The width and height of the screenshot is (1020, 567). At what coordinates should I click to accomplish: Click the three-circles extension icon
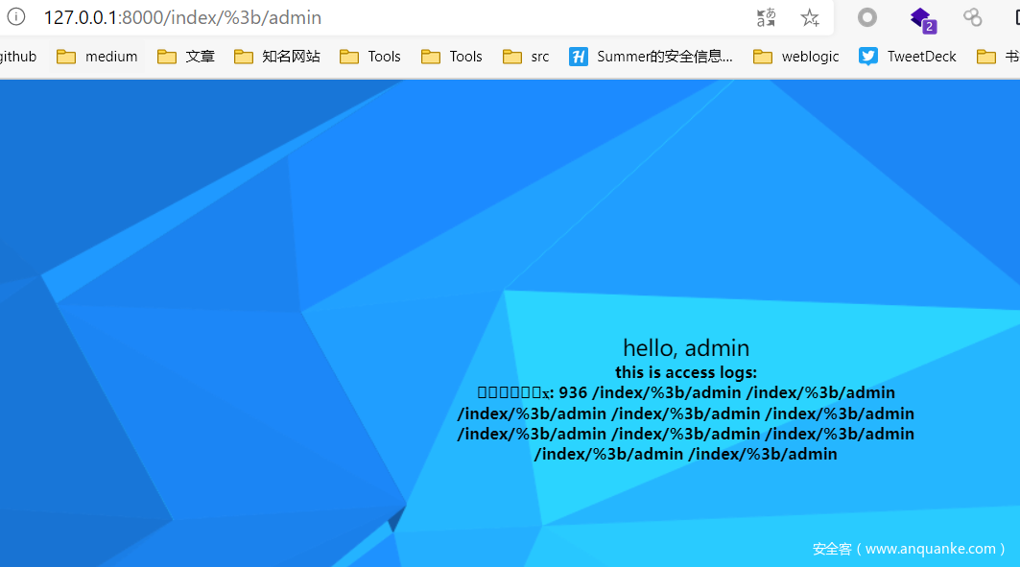coord(973,17)
